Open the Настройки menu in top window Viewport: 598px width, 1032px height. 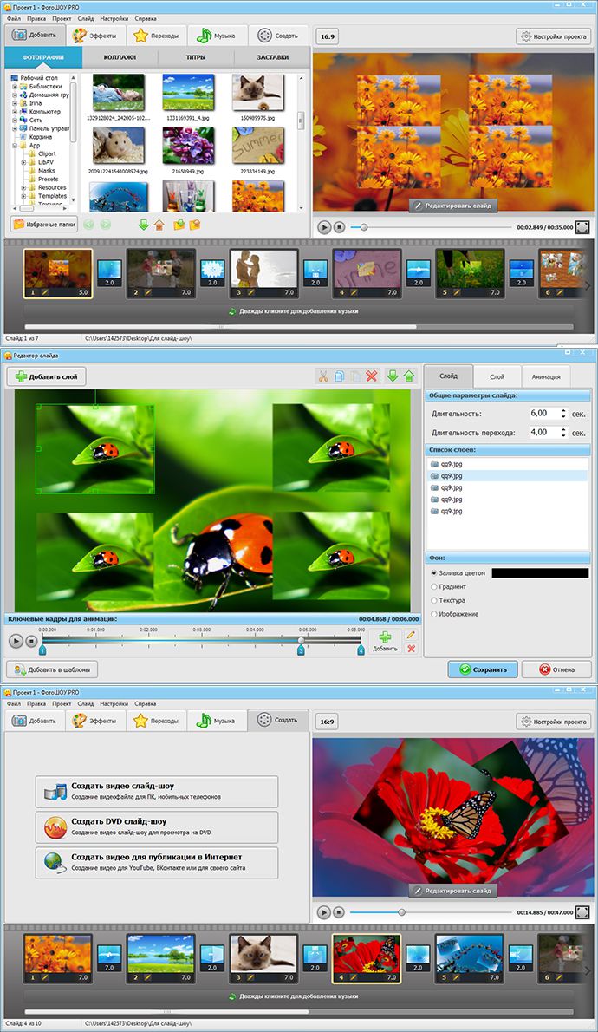click(x=115, y=17)
